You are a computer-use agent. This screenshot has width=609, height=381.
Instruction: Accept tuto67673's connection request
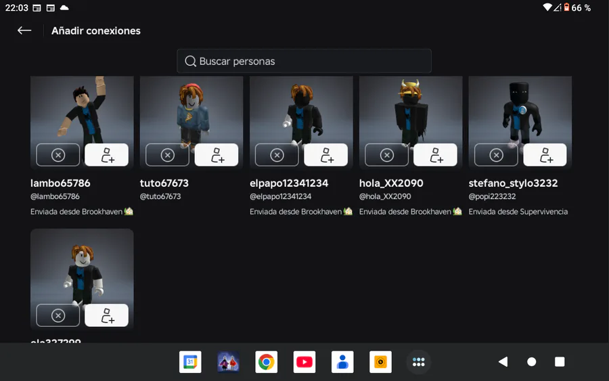[217, 155]
